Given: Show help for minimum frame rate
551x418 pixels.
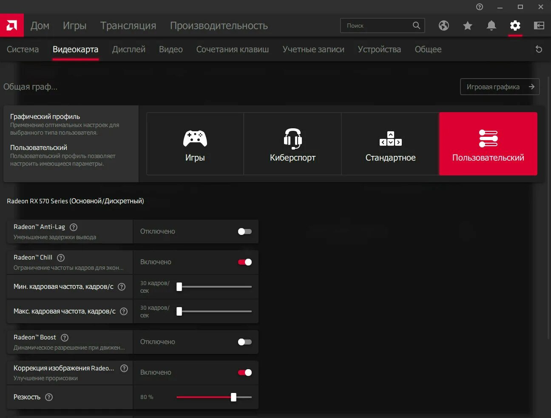Looking at the screenshot, I should [x=122, y=287].
